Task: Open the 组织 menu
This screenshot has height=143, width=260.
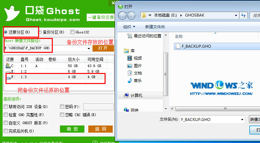Action: (x=129, y=27)
